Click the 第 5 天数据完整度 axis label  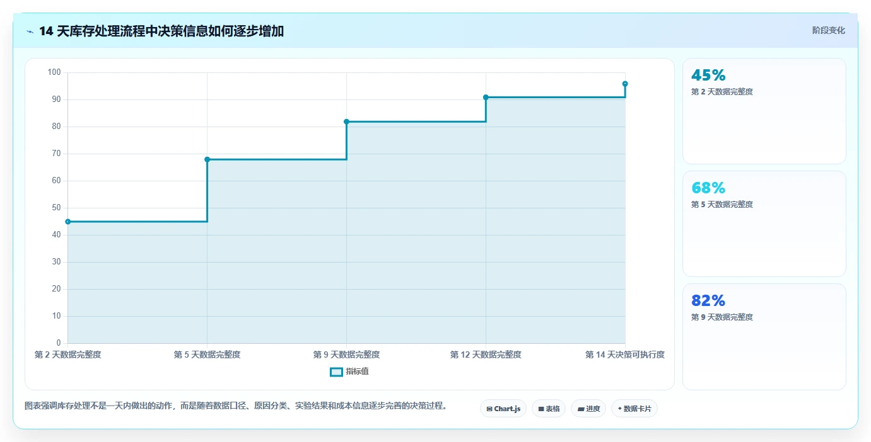pyautogui.click(x=207, y=355)
